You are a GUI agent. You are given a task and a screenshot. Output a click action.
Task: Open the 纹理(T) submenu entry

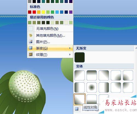pyautogui.click(x=50, y=55)
